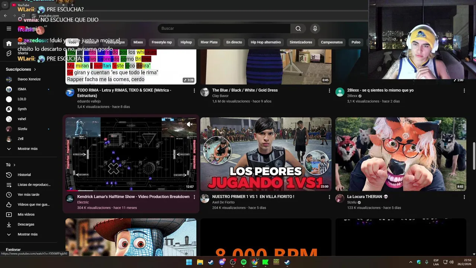Activate voice search microphone icon
Viewport: 476px width, 268px height.
click(x=315, y=29)
